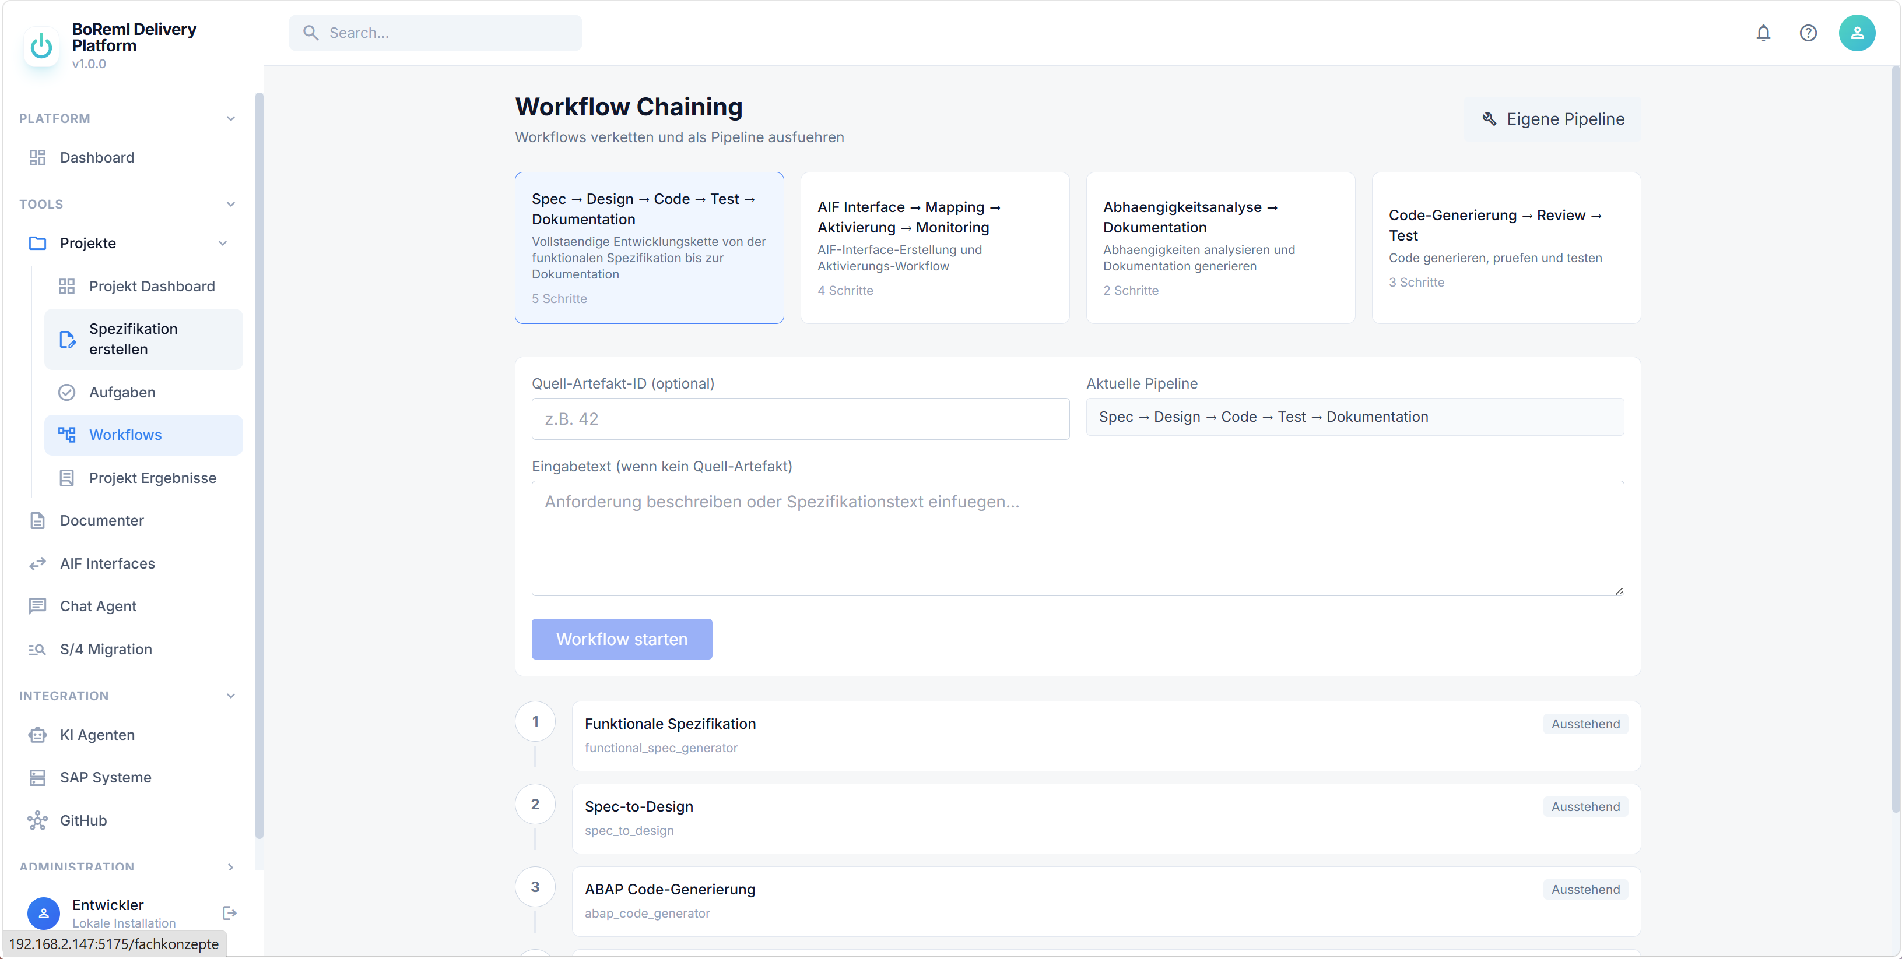This screenshot has height=959, width=1902.
Task: Click the main page vertical scrollbar
Action: (x=1896, y=440)
